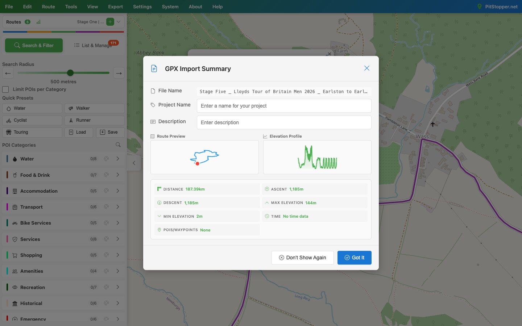Collapse the sidebar using the left chevron handle

tap(134, 163)
